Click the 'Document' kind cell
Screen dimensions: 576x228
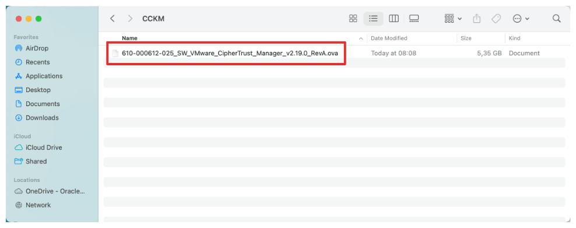(x=524, y=53)
